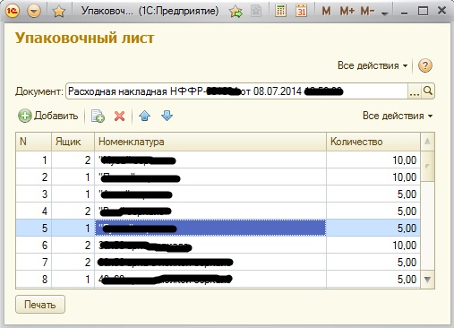Click the add-to-favorites star with green arrow
The width and height of the screenshot is (454, 328).
236,12
